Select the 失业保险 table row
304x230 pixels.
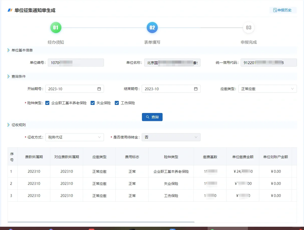[x=171, y=184]
